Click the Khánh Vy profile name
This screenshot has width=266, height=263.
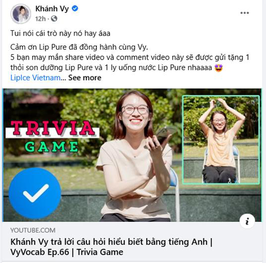click(52, 8)
